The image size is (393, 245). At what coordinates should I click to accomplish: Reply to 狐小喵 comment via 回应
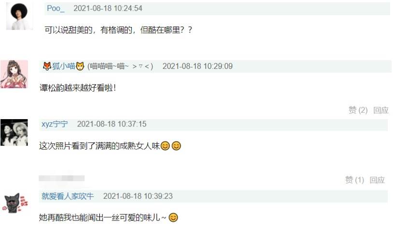[x=381, y=110]
